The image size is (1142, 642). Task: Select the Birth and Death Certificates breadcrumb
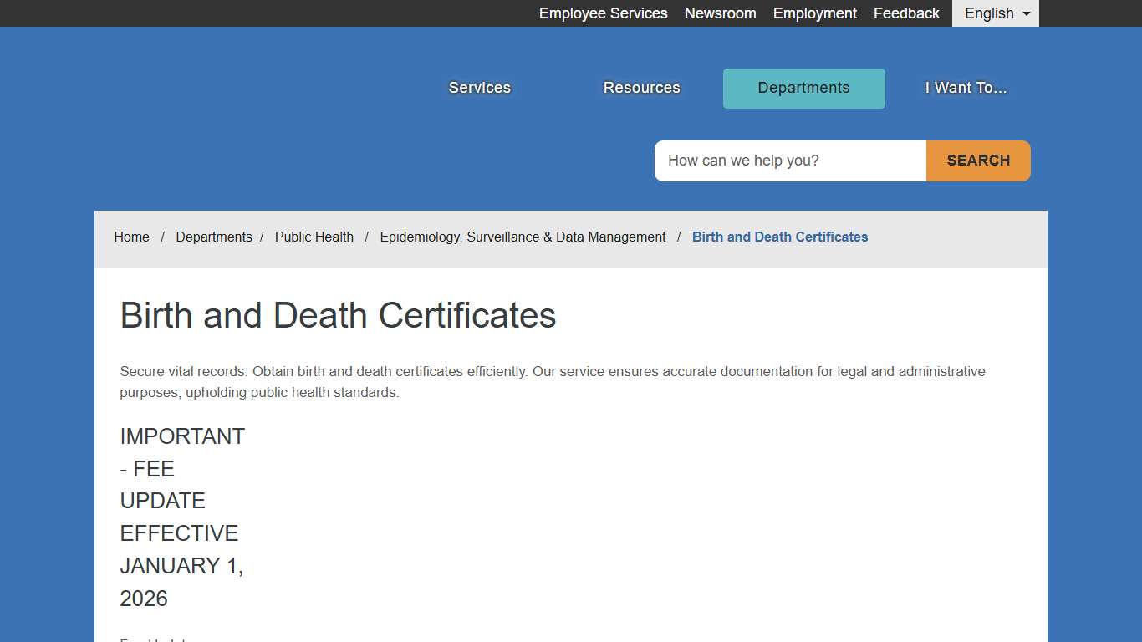[x=779, y=237]
